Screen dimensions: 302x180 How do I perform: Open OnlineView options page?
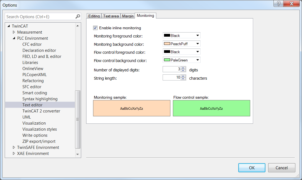[x=33, y=69]
